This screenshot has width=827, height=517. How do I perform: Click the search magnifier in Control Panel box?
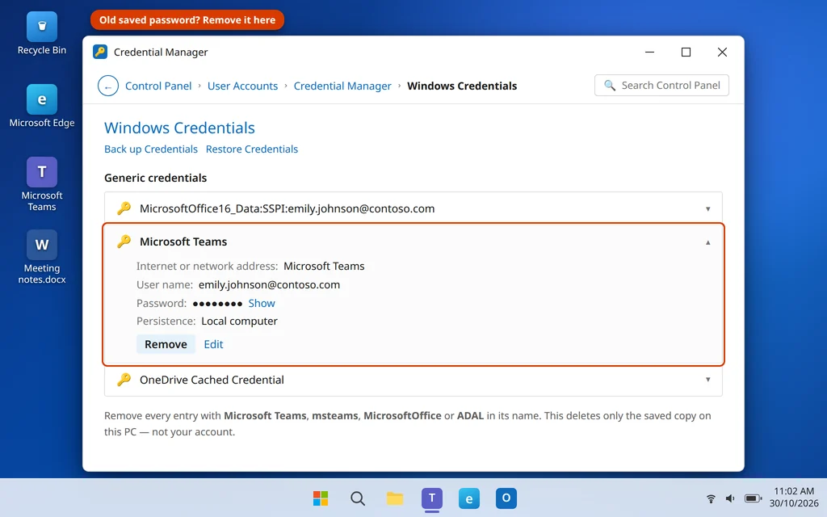(610, 86)
